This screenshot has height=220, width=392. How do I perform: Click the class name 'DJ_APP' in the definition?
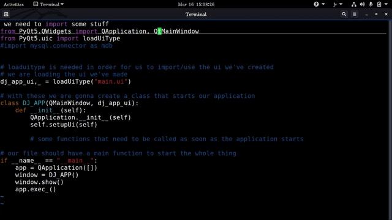tap(34, 103)
